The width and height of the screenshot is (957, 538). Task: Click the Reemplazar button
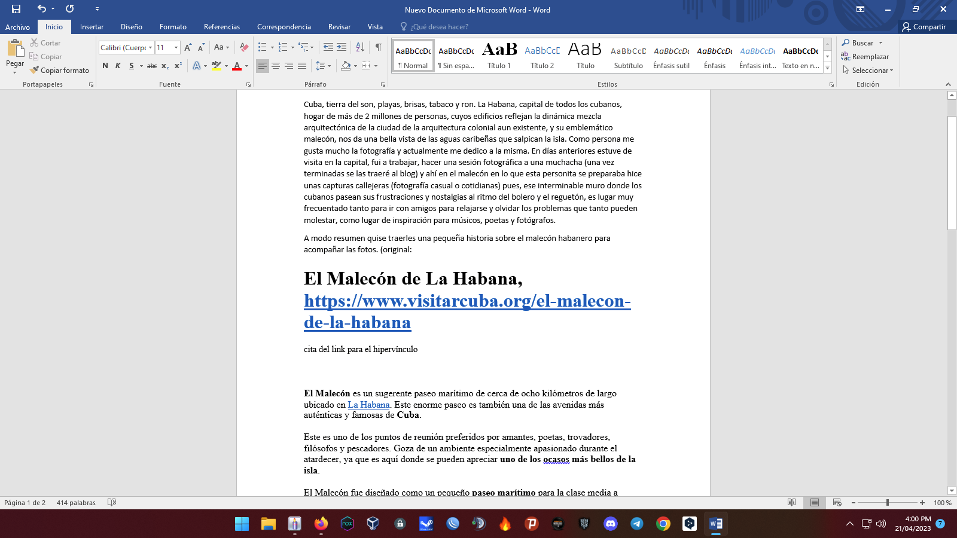click(865, 57)
